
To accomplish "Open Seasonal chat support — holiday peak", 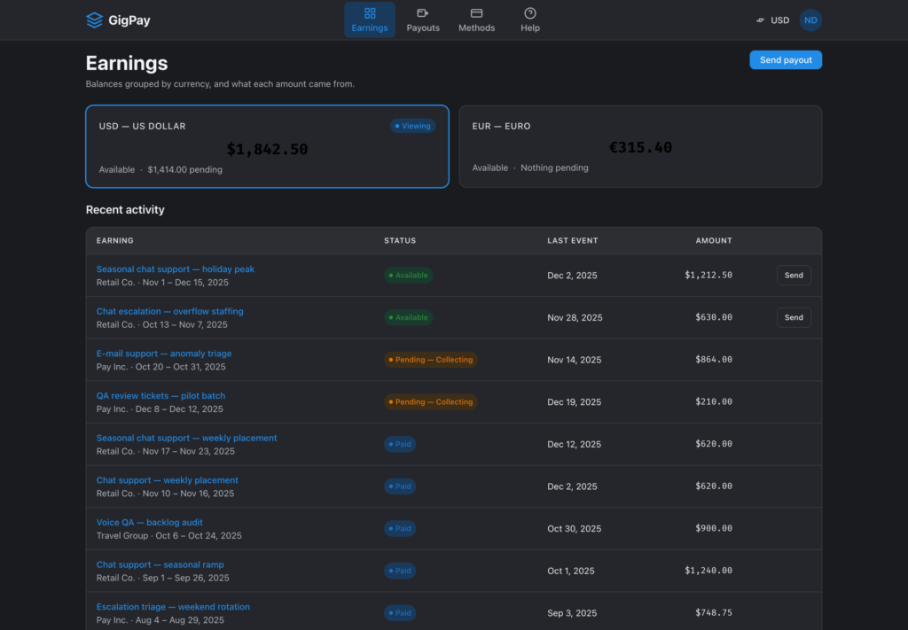I will click(175, 269).
